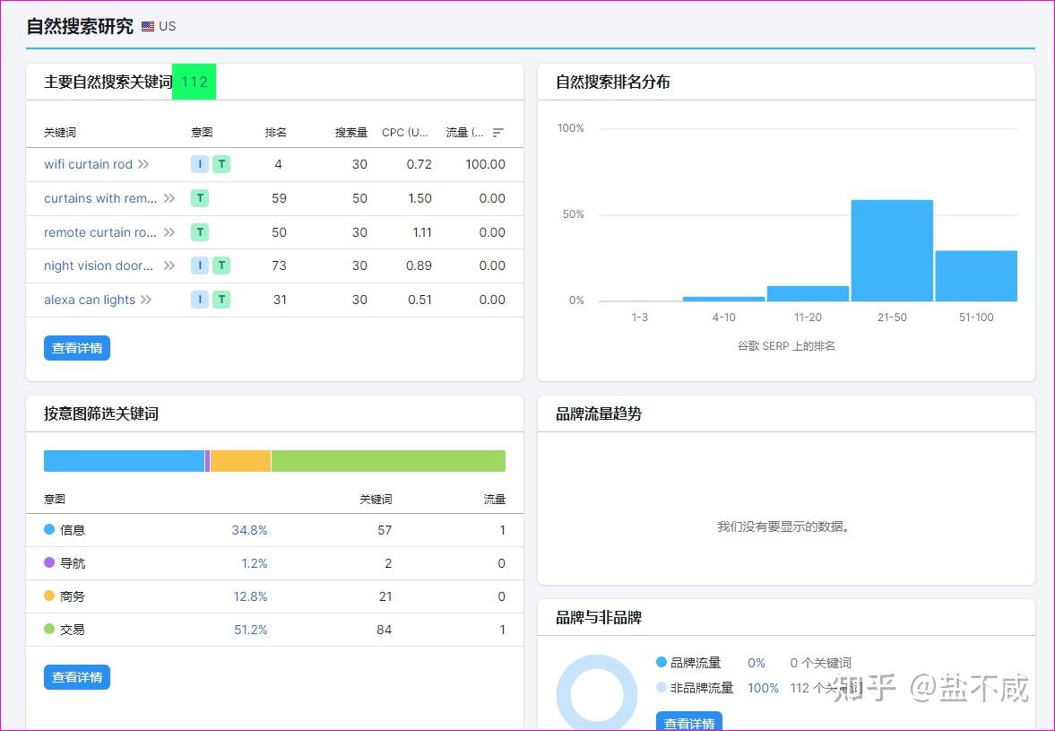This screenshot has width=1055, height=731.
Task: Sort by the 意图 column header in keywords table
Action: 202,133
